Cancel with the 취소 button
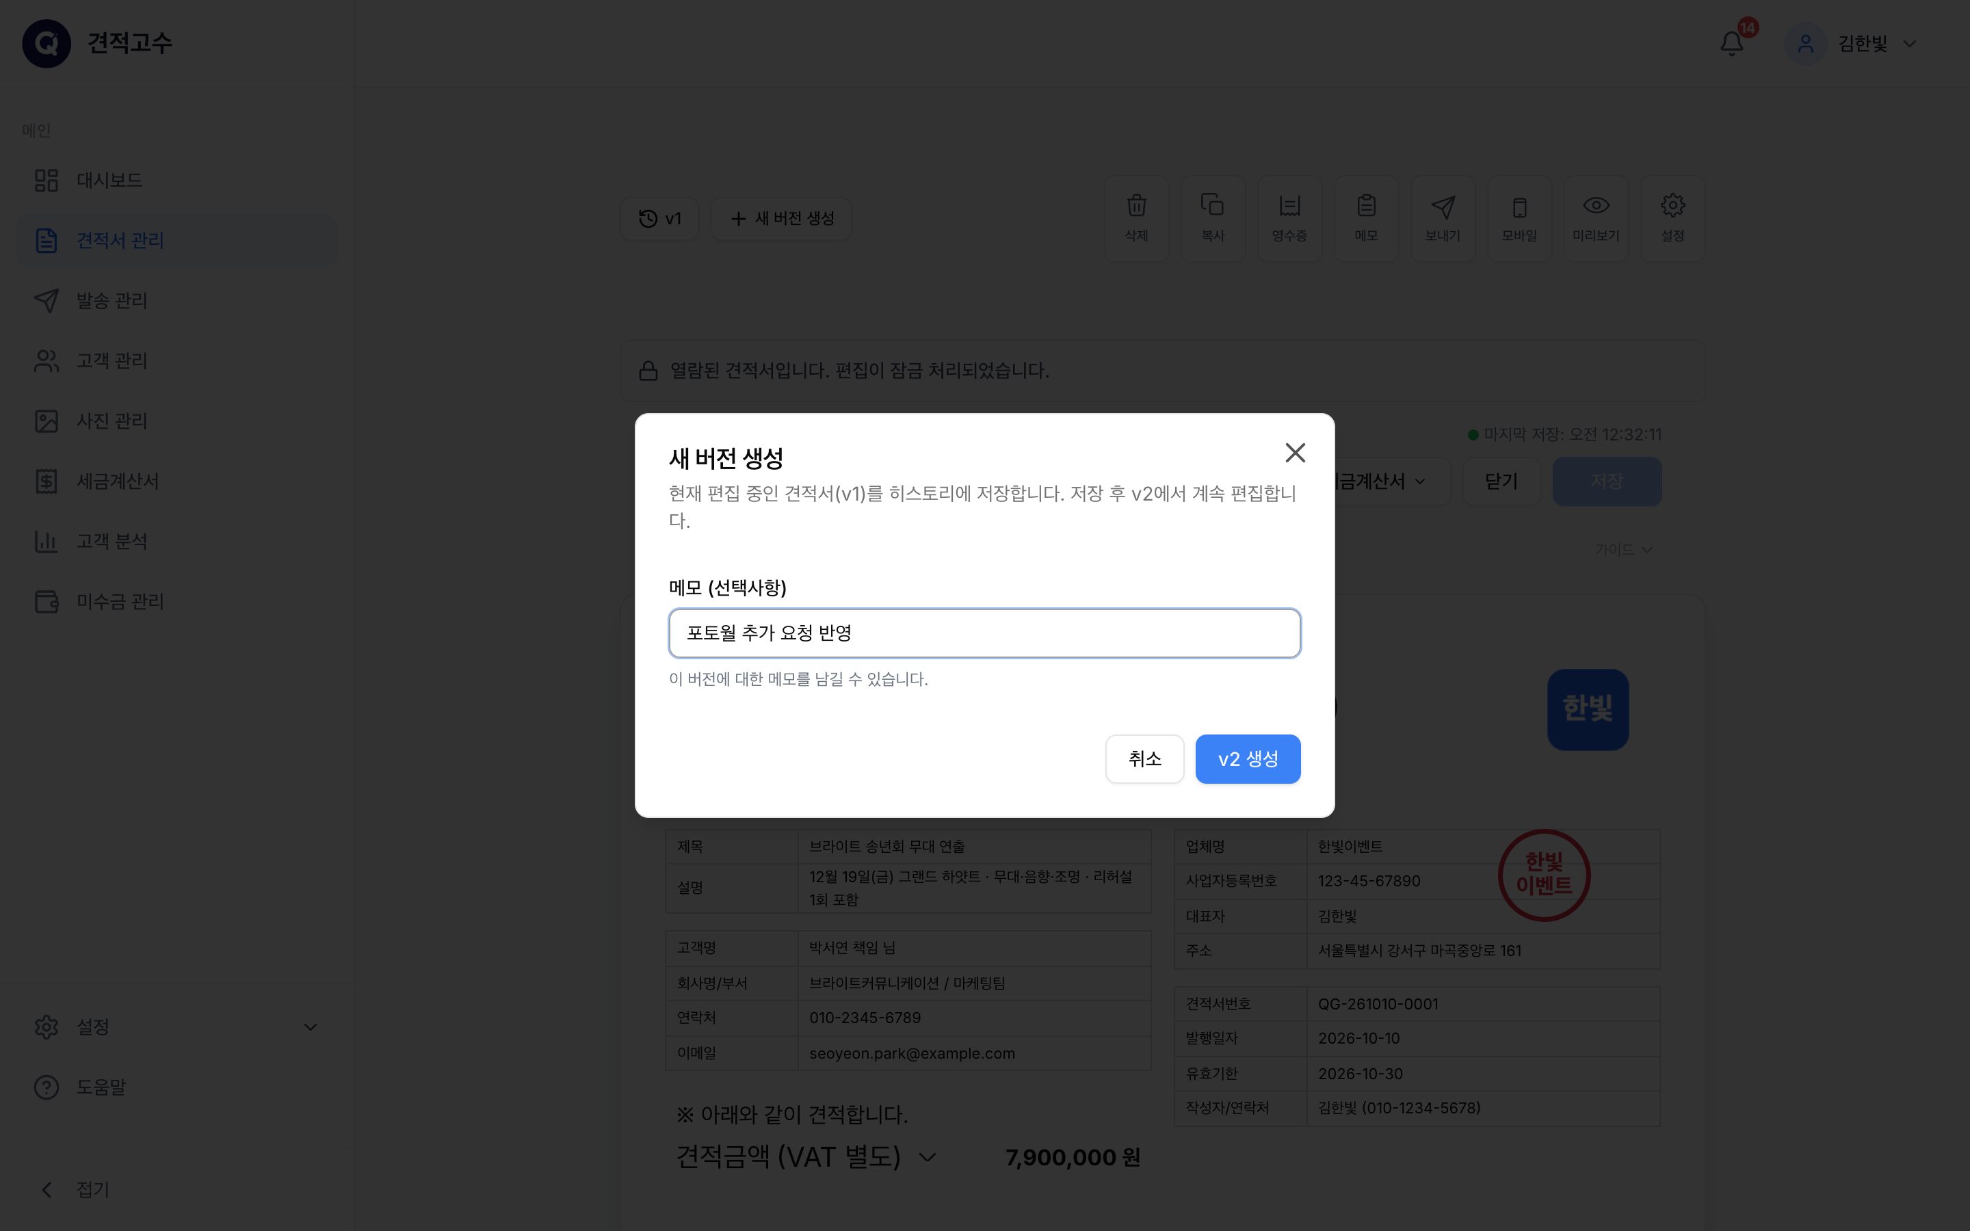Image resolution: width=1970 pixels, height=1231 pixels. [1144, 759]
